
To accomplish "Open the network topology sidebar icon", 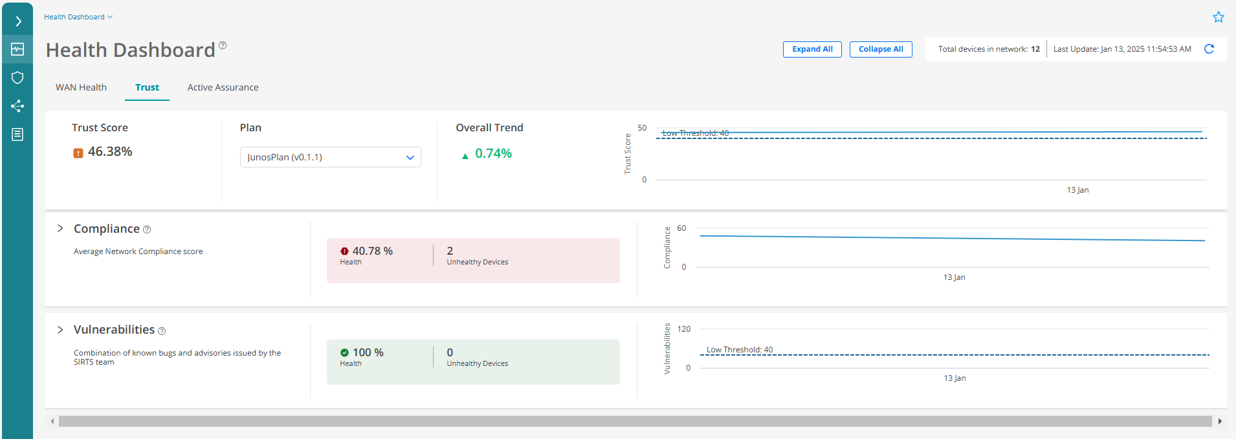I will [x=17, y=106].
